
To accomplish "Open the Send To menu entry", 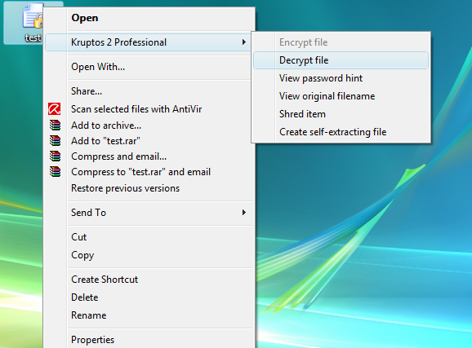I will click(x=149, y=213).
